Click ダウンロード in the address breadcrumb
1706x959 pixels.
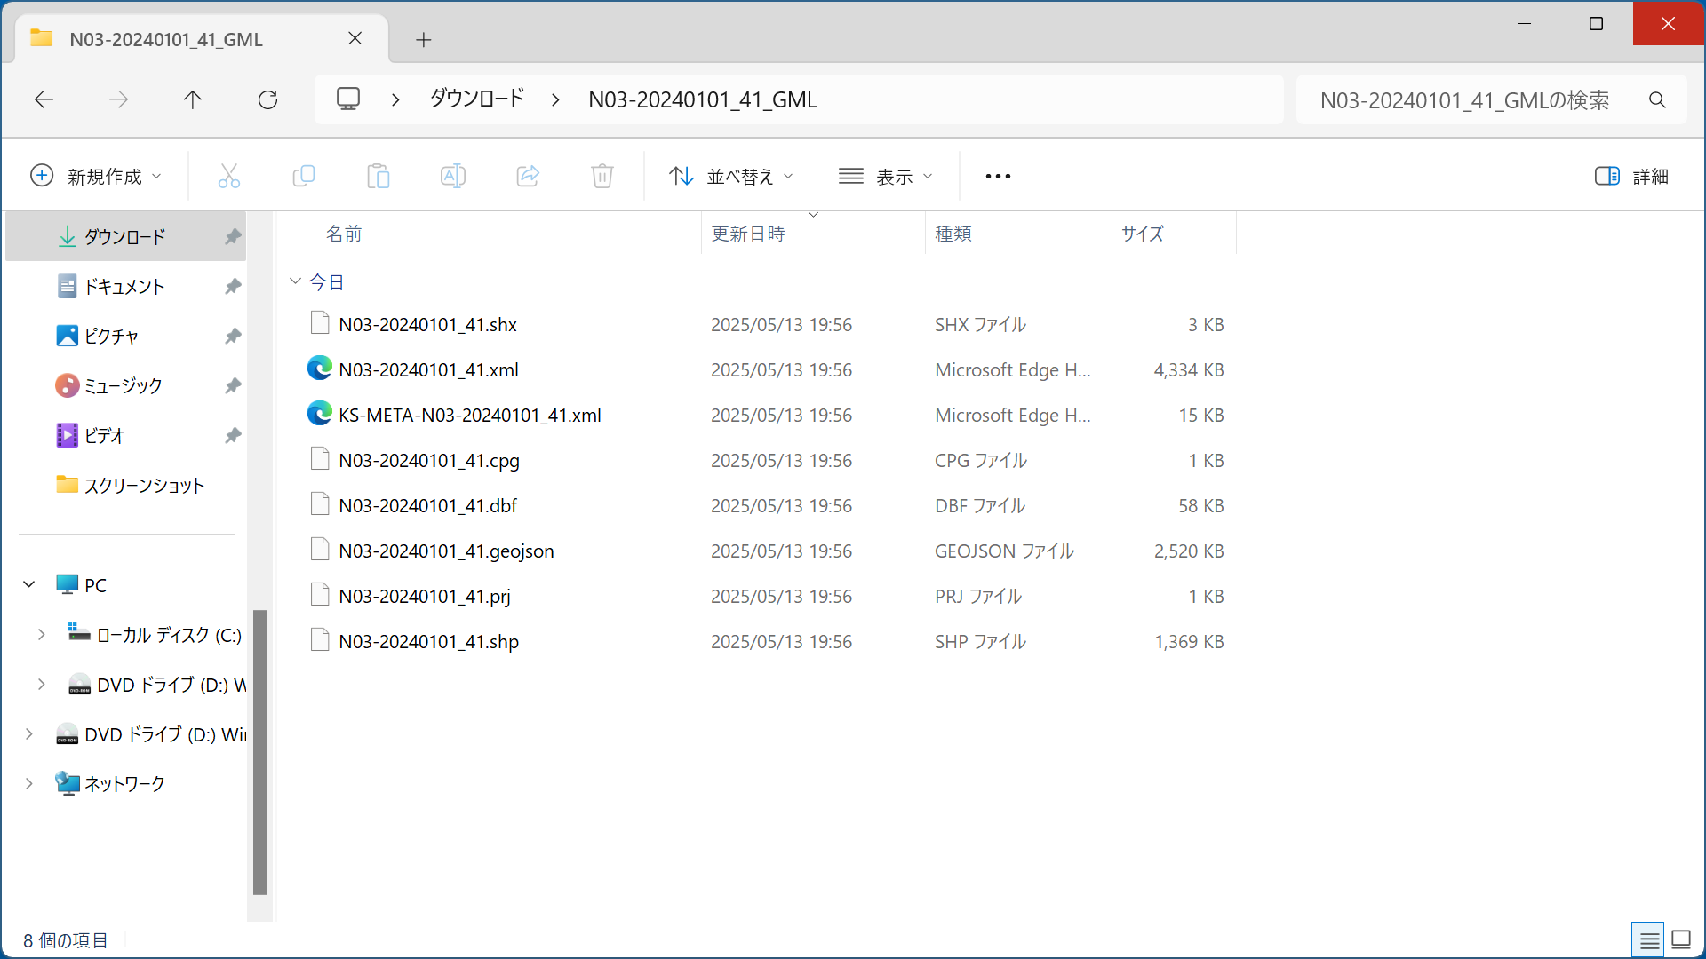[x=477, y=99]
